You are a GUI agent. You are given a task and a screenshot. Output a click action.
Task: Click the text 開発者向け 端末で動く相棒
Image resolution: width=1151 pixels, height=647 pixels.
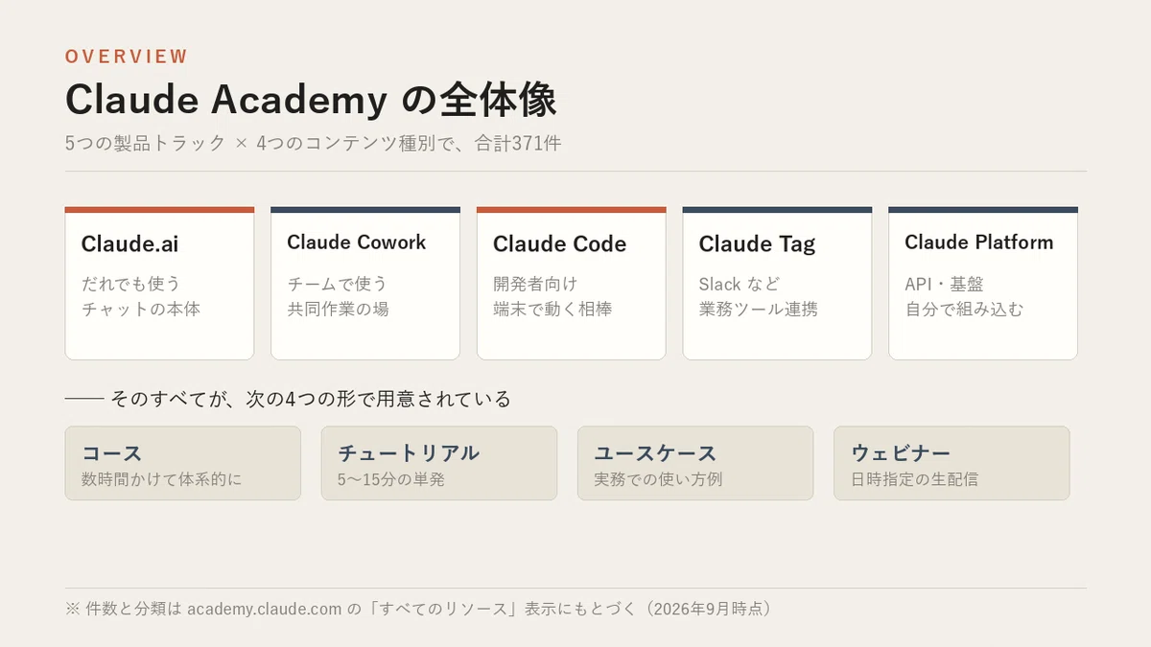(552, 296)
